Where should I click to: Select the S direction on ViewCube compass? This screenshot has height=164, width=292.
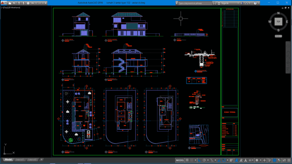(x=278, y=30)
